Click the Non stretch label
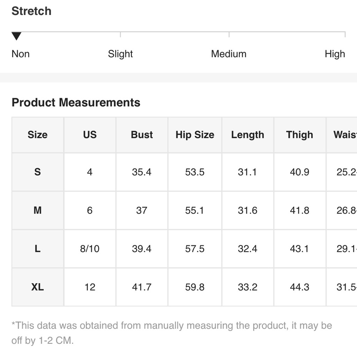This screenshot has height=357, width=357. [21, 54]
